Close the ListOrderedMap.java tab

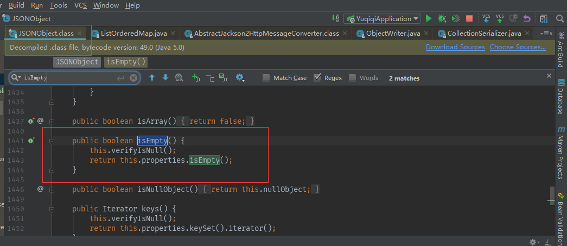173,33
